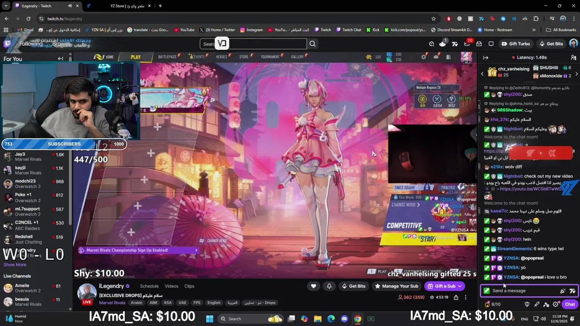Reload the current page

29,19
